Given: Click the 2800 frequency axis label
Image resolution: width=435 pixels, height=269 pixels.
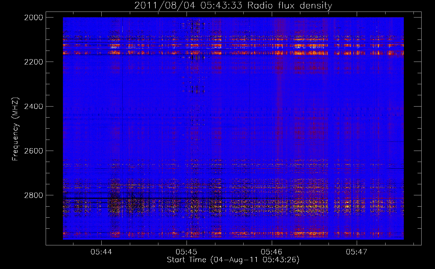Looking at the screenshot, I should click(x=34, y=195).
